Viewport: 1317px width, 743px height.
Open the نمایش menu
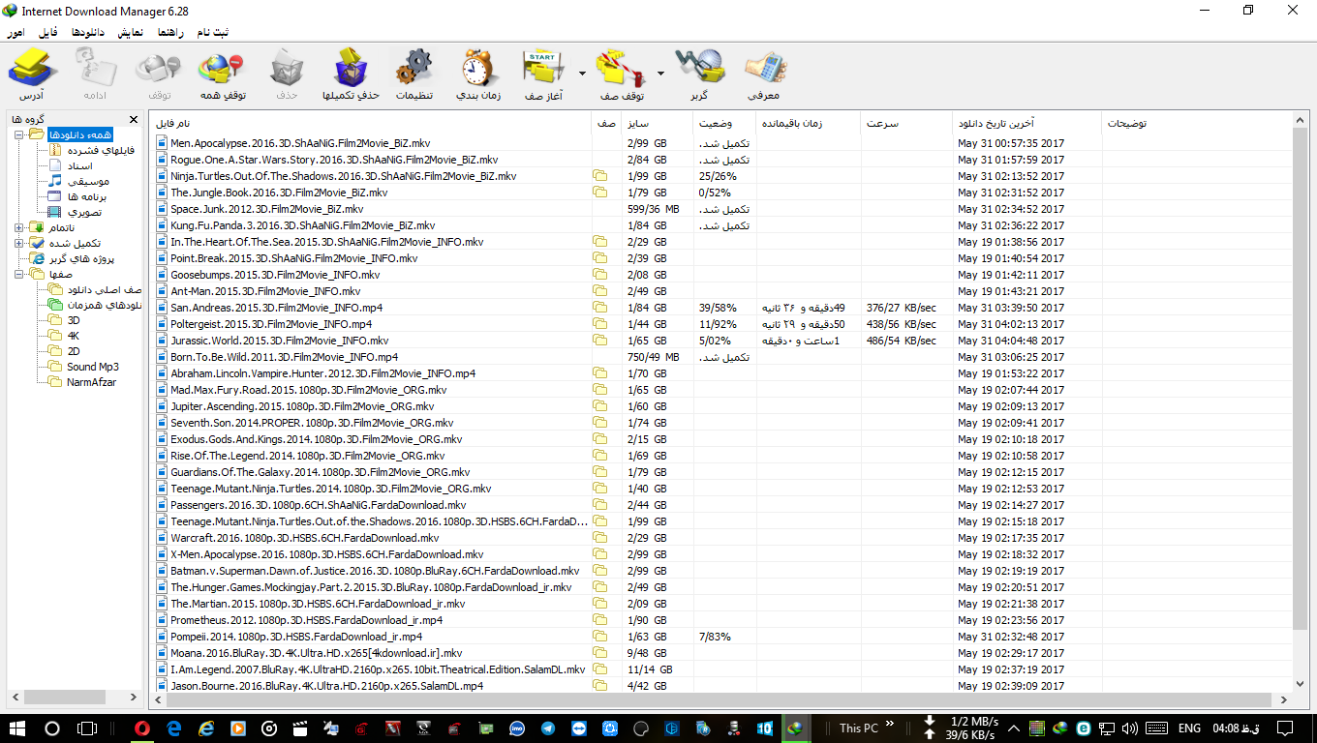(130, 32)
